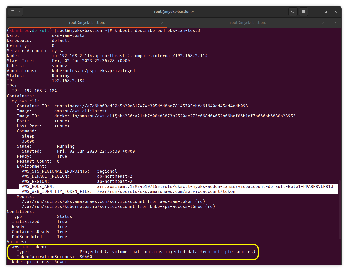348x272 pixels.
Task: Expand the new tab options dropdown
Action: click(20, 12)
